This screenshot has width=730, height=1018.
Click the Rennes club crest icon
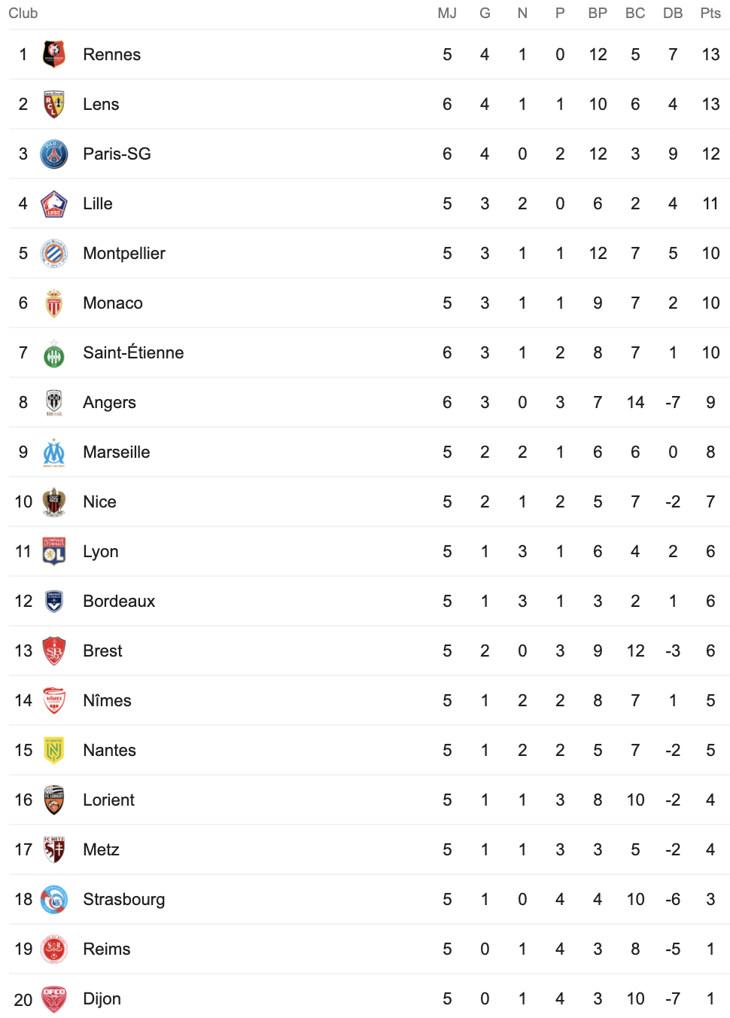pos(54,54)
